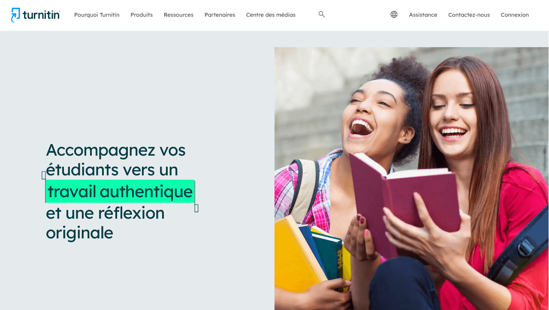Click the 'Accompagnez vos' headline text

pyautogui.click(x=116, y=150)
